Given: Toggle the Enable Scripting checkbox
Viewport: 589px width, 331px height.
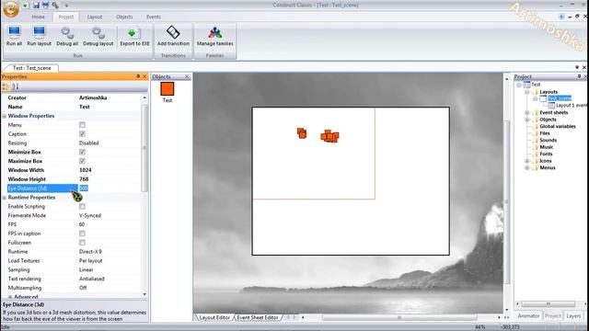Looking at the screenshot, I should pos(82,206).
